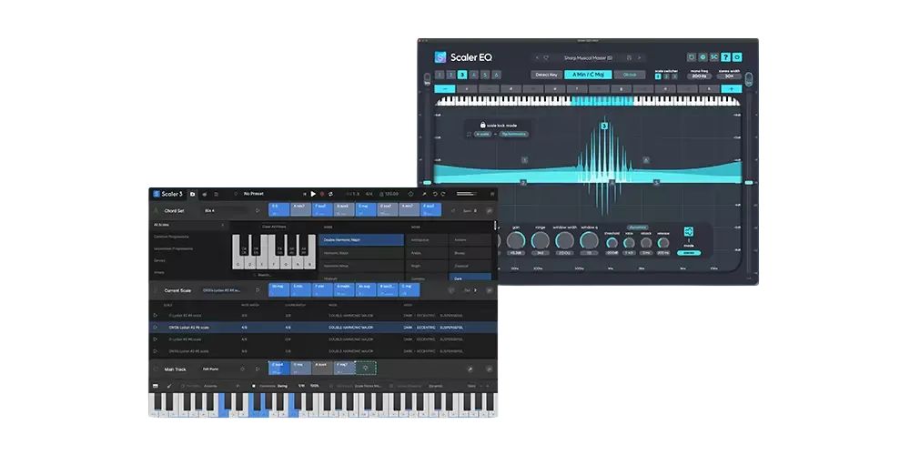Click the Scaler 3 undo arrow
This screenshot has width=910, height=455.
coord(434,194)
